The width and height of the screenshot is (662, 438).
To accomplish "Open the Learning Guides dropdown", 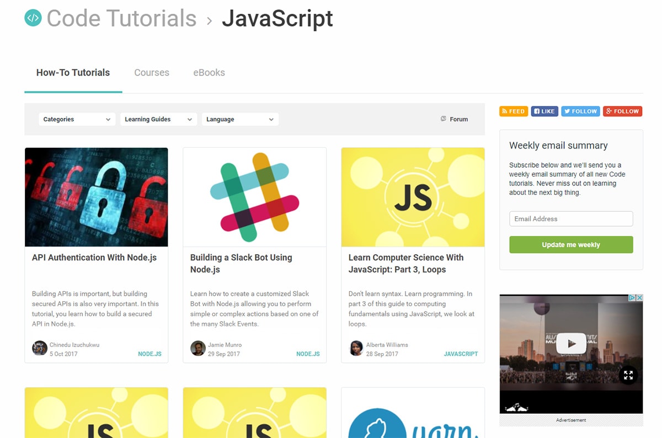I will 158,119.
